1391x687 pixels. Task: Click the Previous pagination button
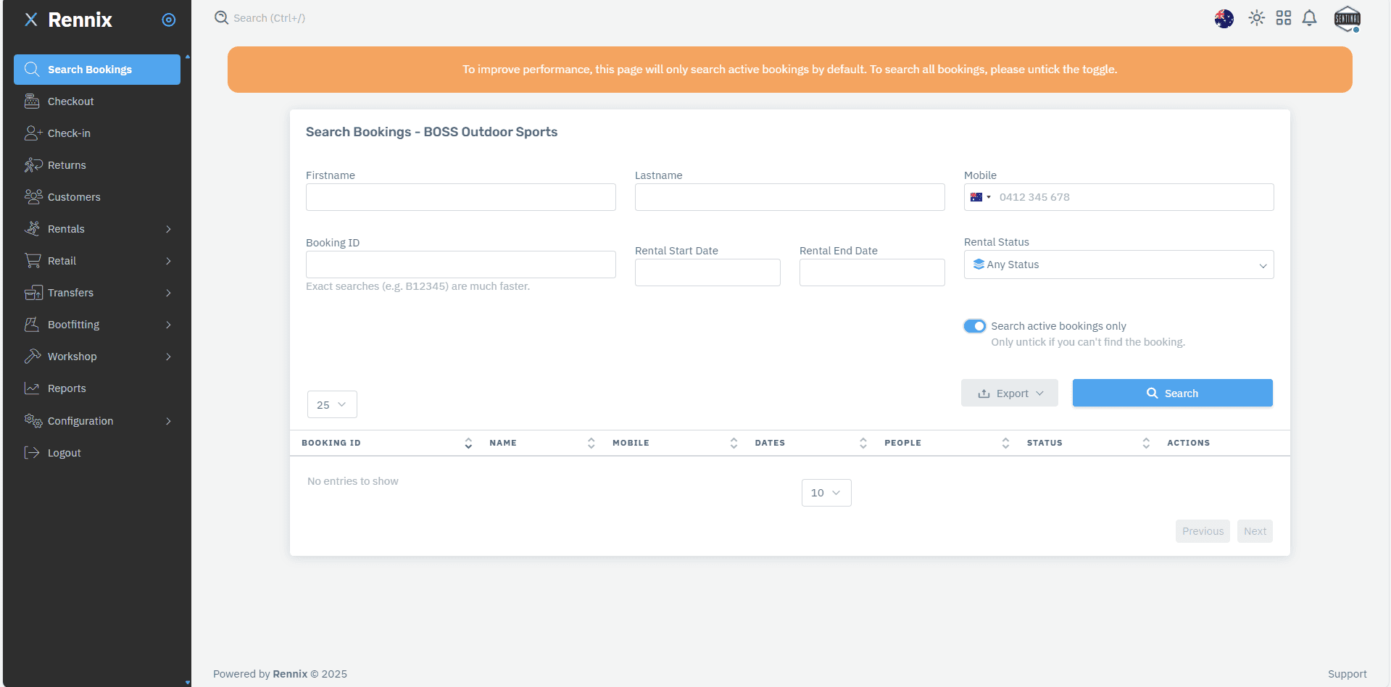pyautogui.click(x=1203, y=531)
